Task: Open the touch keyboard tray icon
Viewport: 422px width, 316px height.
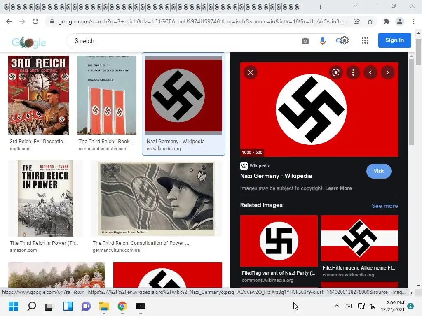Action: [348, 306]
